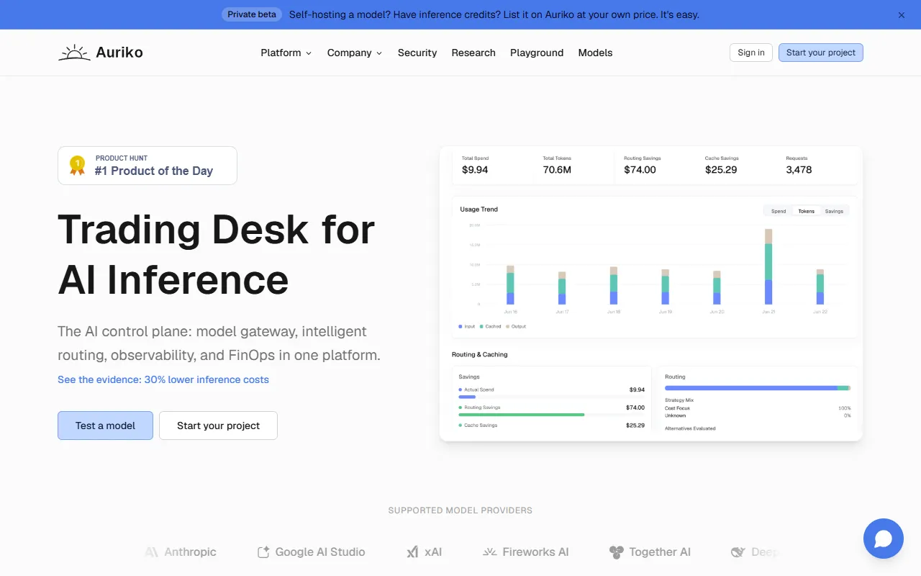The width and height of the screenshot is (921, 576).
Task: Click the Total Tokens 70.6M value
Action: pos(557,170)
